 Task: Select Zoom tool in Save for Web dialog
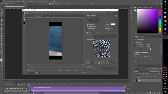24,17
